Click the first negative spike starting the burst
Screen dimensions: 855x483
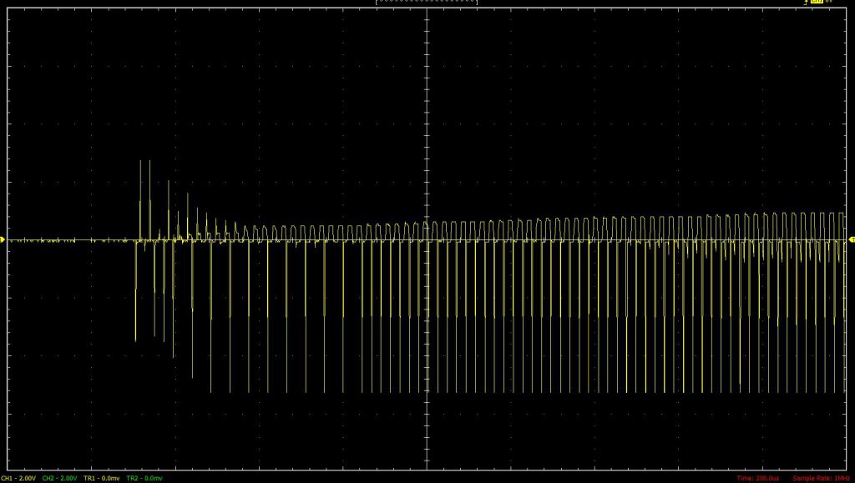(x=135, y=338)
